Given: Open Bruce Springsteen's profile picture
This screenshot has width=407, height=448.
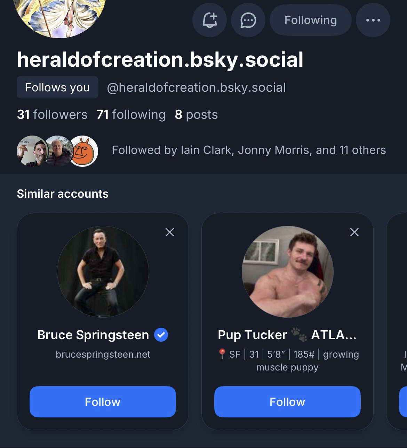Looking at the screenshot, I should pos(103,272).
